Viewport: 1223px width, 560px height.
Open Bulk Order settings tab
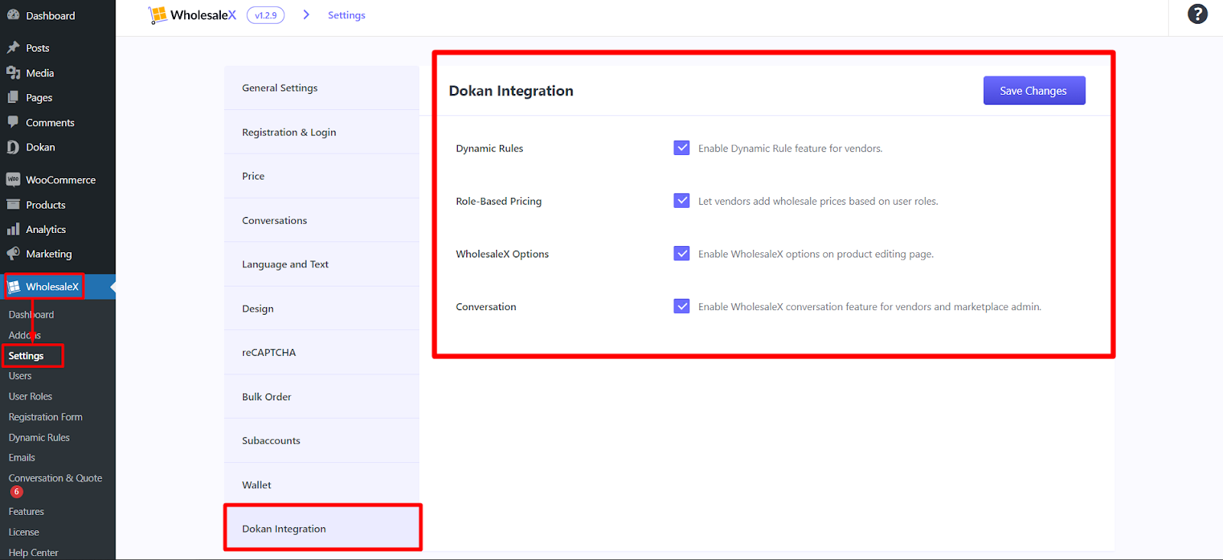tap(322, 397)
